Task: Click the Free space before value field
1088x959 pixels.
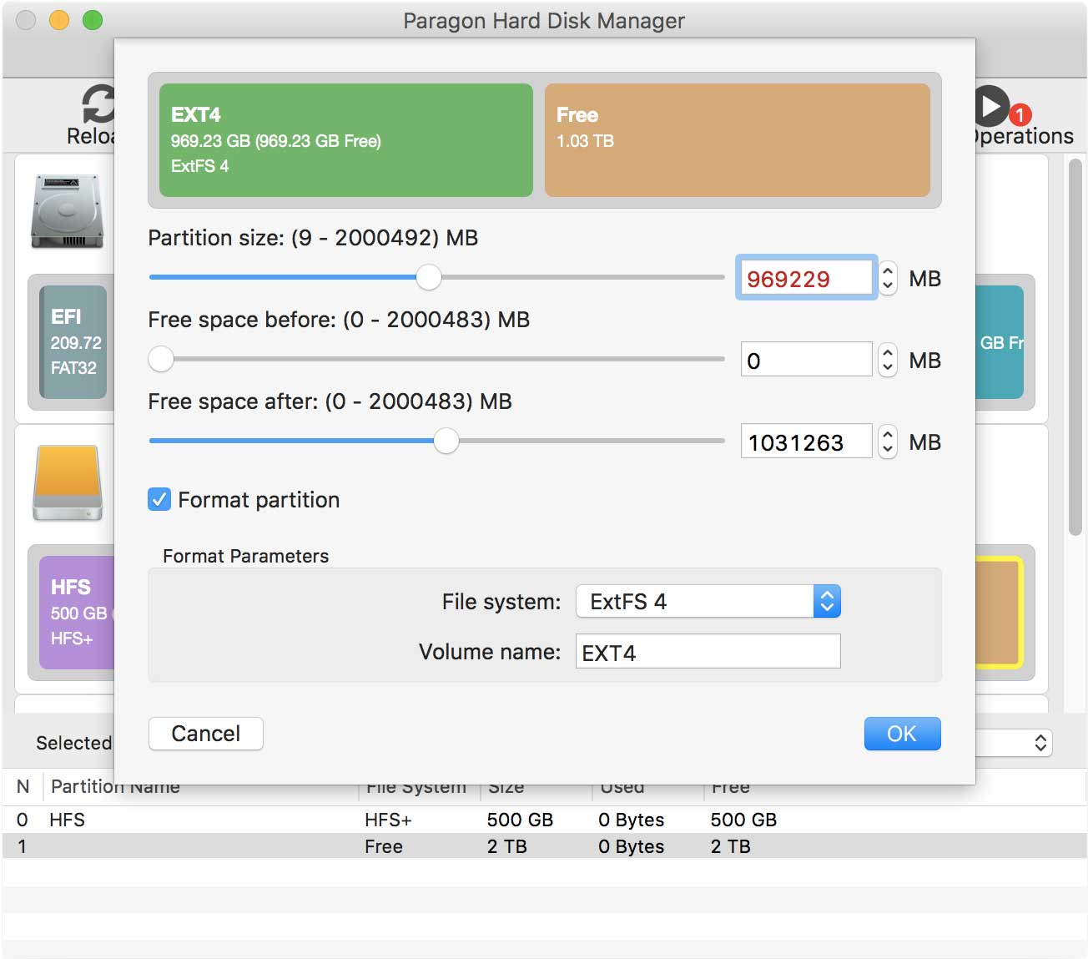Action: tap(806, 360)
